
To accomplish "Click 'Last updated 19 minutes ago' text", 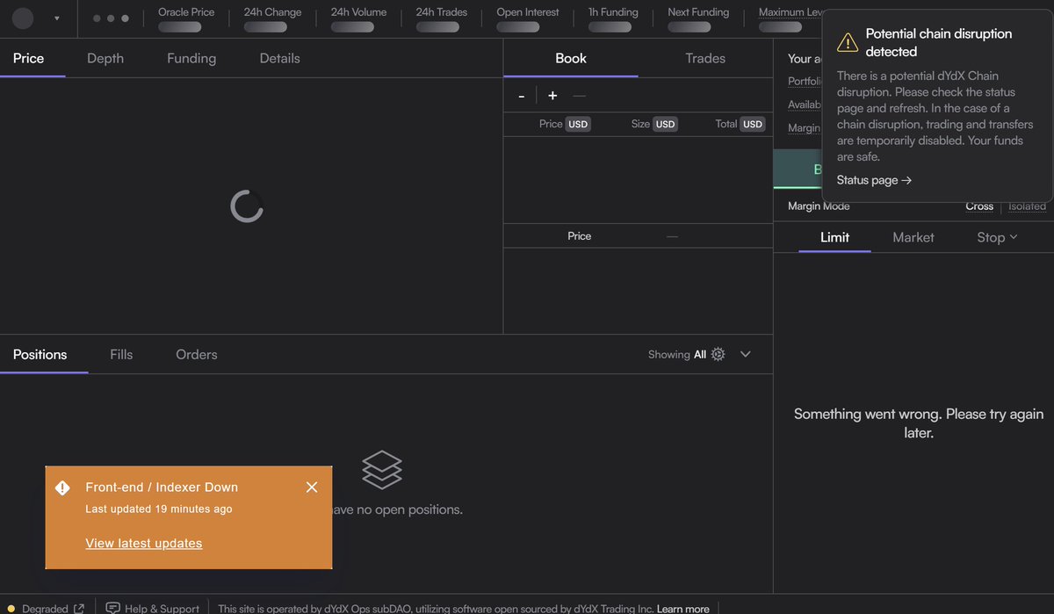I will pos(159,509).
